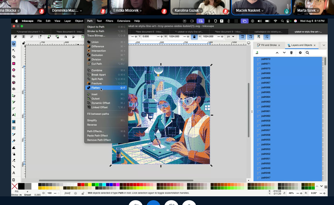Toggle current layer visibility eye

click(75, 193)
